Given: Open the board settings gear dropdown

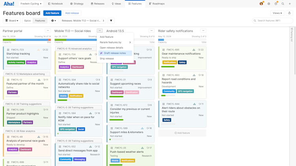Looking at the screenshot, I should tap(54, 21).
